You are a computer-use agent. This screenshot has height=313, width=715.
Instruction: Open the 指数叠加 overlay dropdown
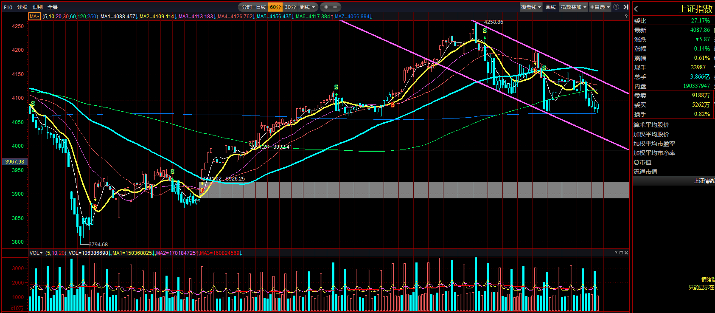coord(574,7)
